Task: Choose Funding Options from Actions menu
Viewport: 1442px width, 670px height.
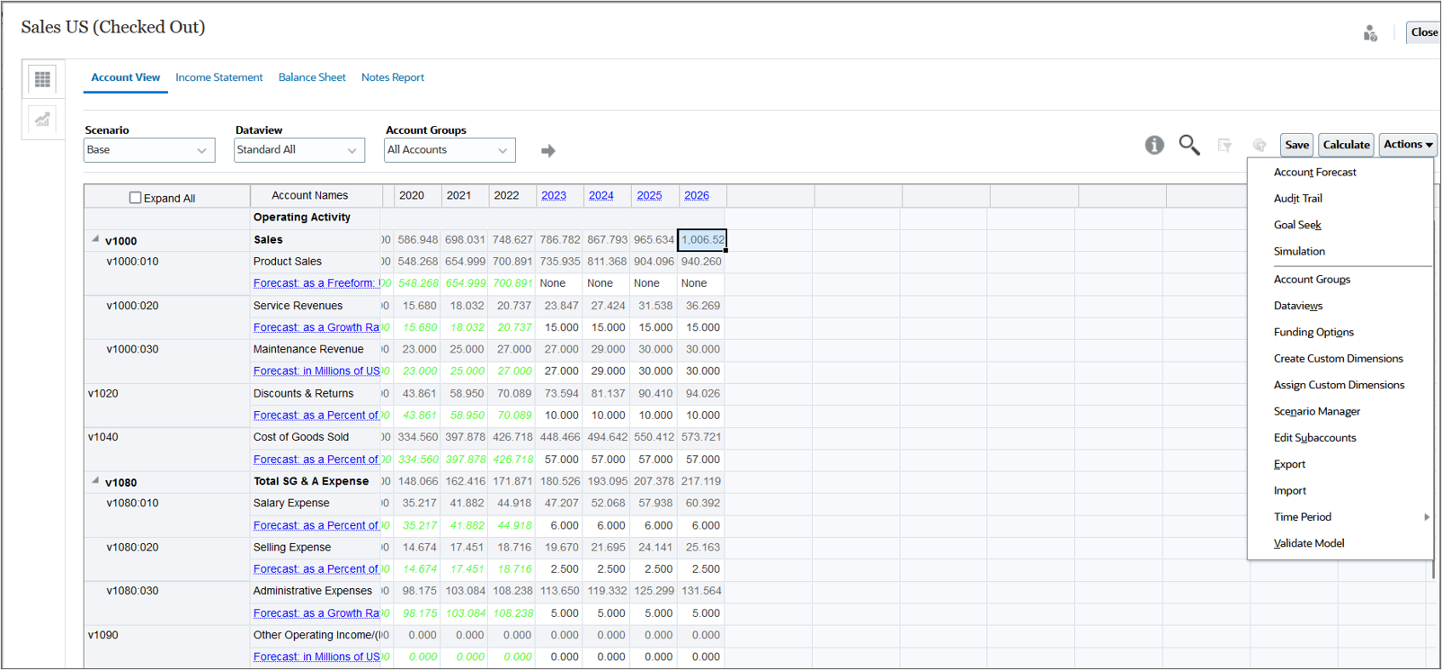Action: (1313, 332)
